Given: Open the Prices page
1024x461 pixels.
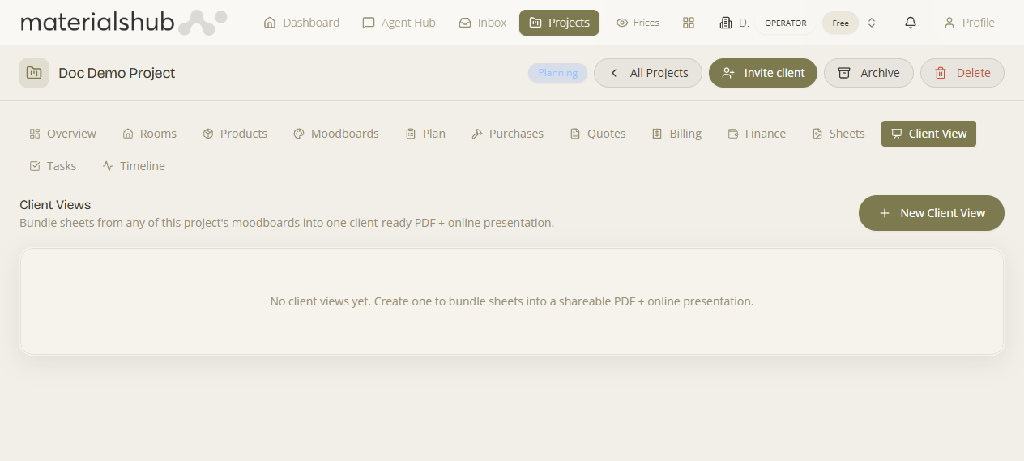Looking at the screenshot, I should click(638, 23).
